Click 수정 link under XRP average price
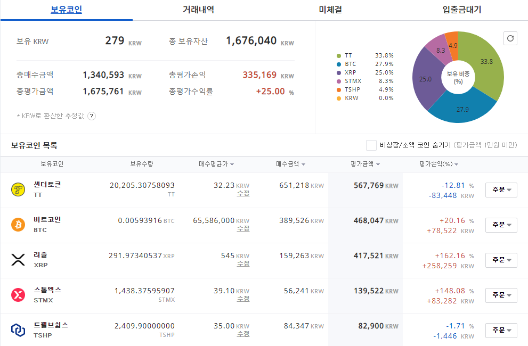528x346 pixels. pyautogui.click(x=243, y=264)
